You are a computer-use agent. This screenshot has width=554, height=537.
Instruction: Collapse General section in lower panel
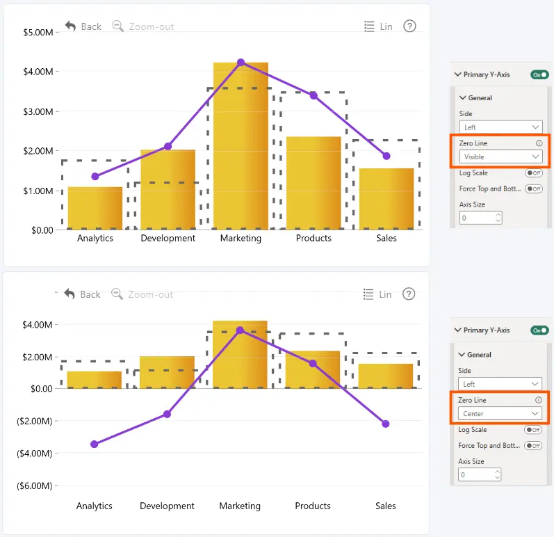(x=462, y=354)
